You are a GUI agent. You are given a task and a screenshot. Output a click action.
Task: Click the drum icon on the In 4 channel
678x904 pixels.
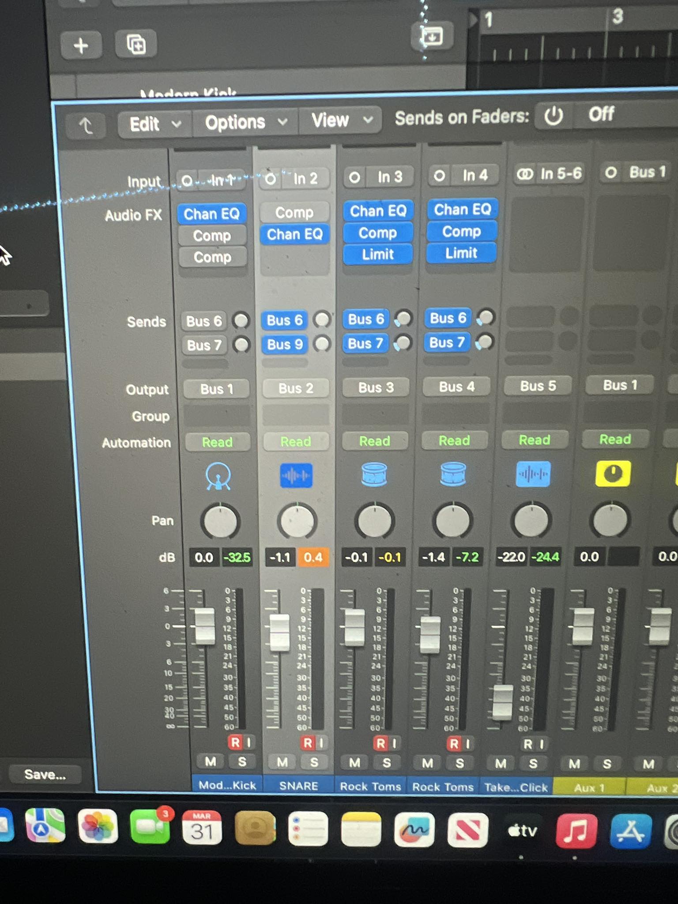click(x=453, y=474)
